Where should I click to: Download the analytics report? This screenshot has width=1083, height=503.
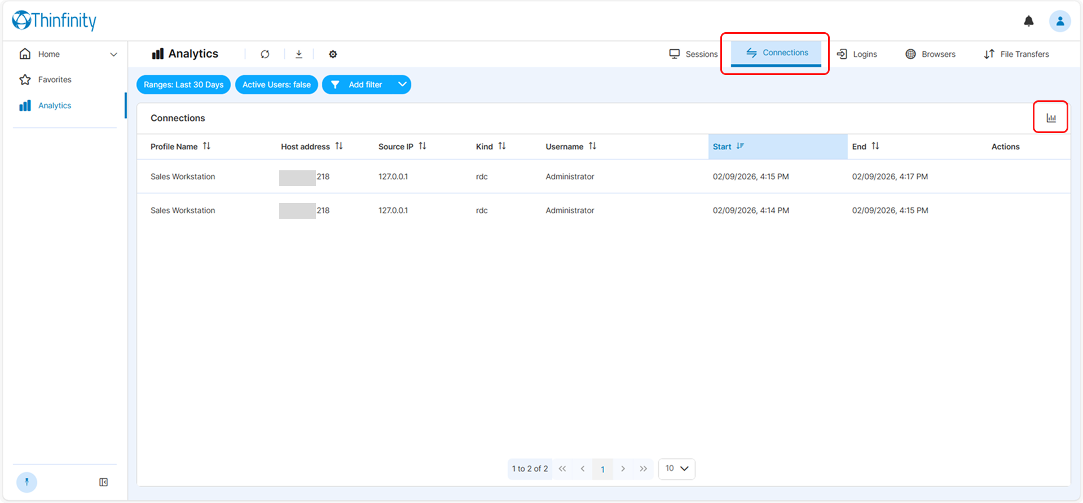(x=299, y=54)
